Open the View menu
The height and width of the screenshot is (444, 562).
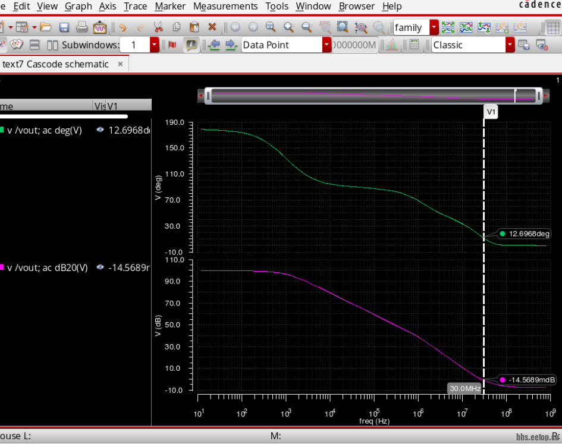pos(47,6)
